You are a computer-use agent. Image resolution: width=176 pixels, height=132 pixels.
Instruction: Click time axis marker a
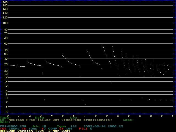point(118,116)
